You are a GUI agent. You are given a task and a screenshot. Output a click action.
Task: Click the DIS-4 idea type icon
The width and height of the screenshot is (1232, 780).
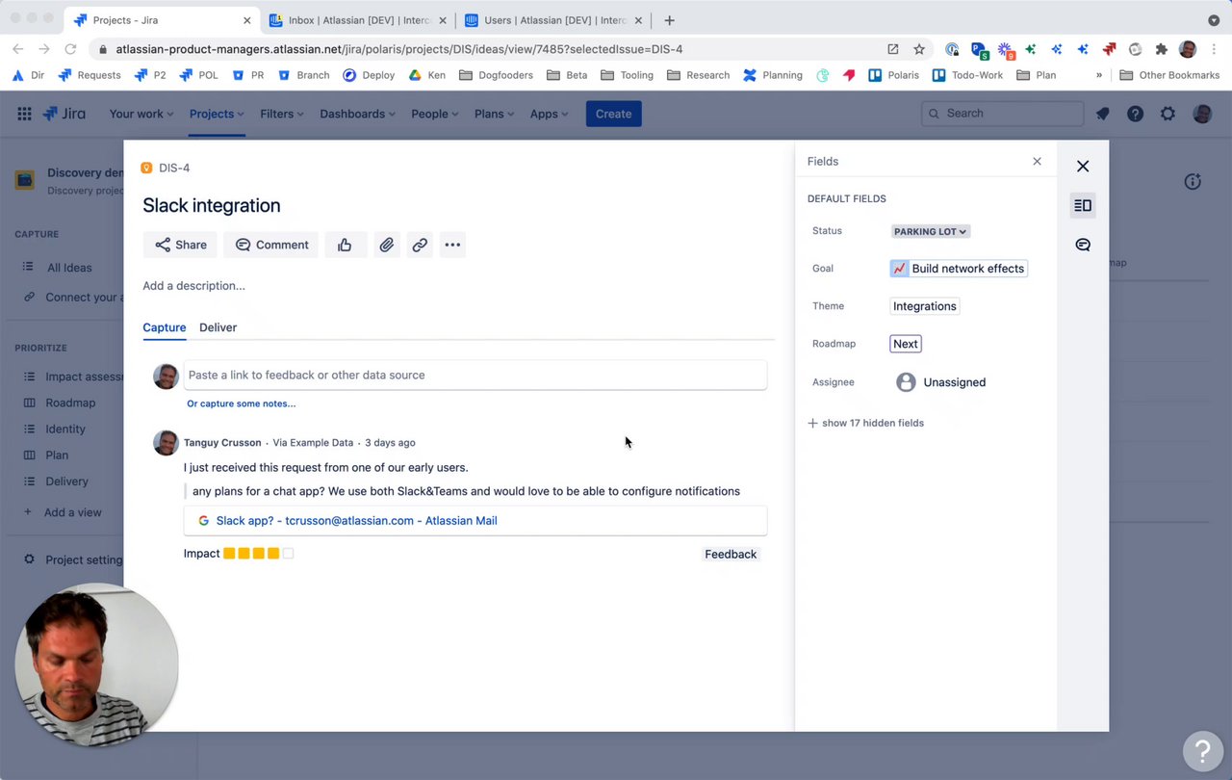(146, 168)
